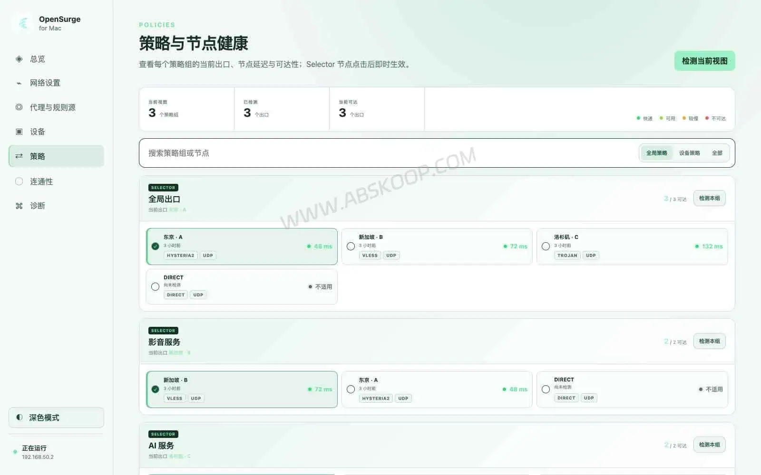This screenshot has height=475, width=761.
Task: Click the 当前视图 3 个策略组 stat
Action: [186, 109]
